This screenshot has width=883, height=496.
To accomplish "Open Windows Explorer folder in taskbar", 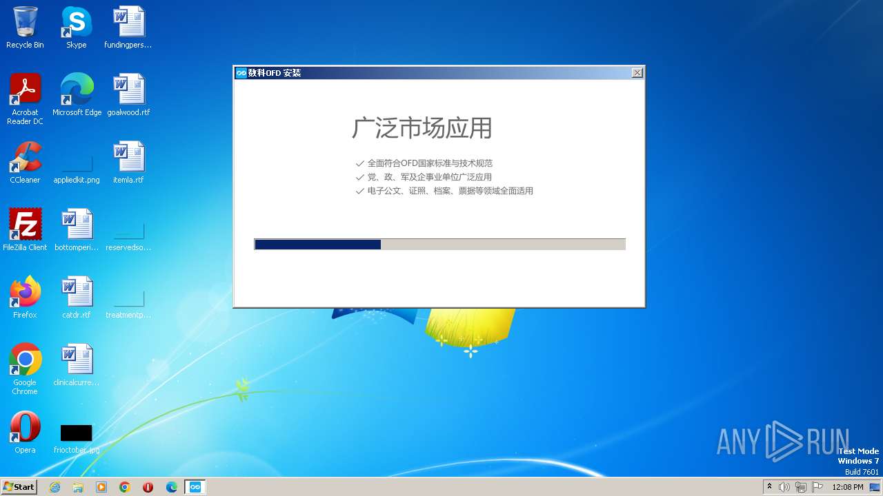I will 78,487.
